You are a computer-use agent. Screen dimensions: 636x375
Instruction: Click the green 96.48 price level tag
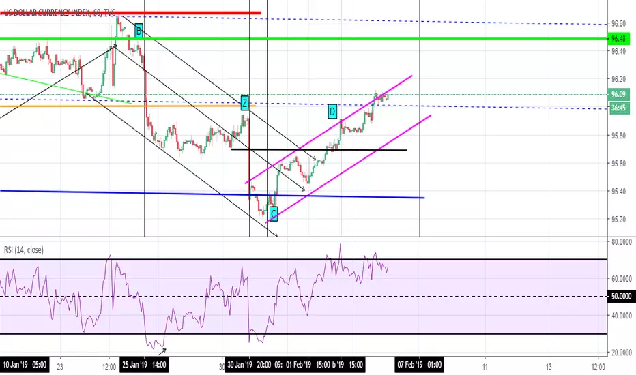pos(618,38)
